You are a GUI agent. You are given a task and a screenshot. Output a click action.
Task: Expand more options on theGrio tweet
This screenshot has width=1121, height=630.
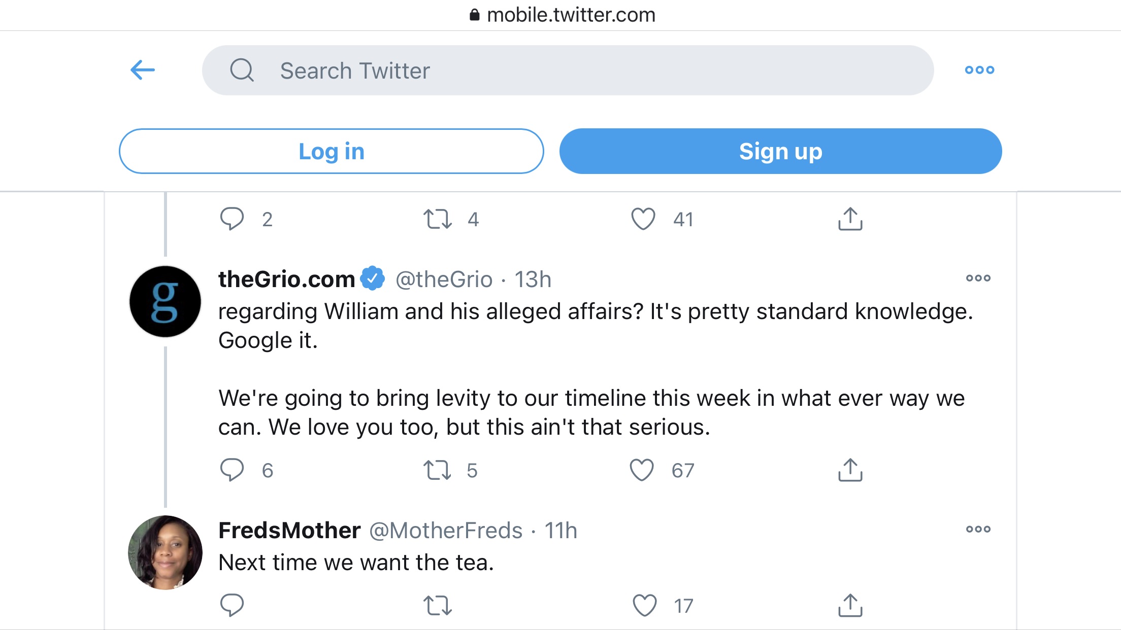tap(978, 278)
